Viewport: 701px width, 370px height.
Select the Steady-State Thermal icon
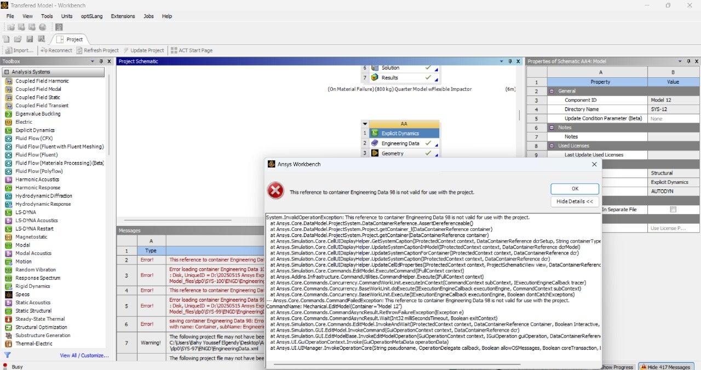tap(9, 319)
